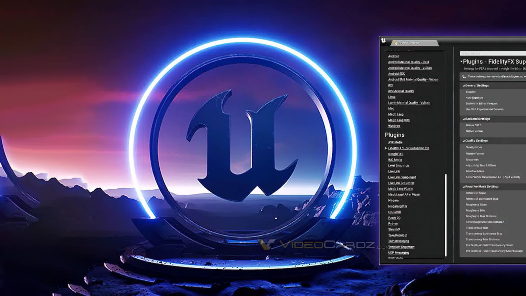
Task: Click the Reflection Scale setting row
Action: point(493,193)
